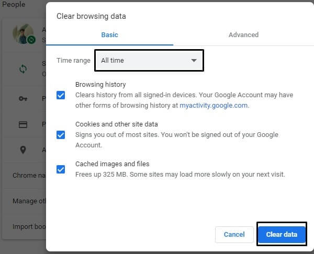Switch to the Advanced tab
The image size is (314, 254).
click(243, 35)
